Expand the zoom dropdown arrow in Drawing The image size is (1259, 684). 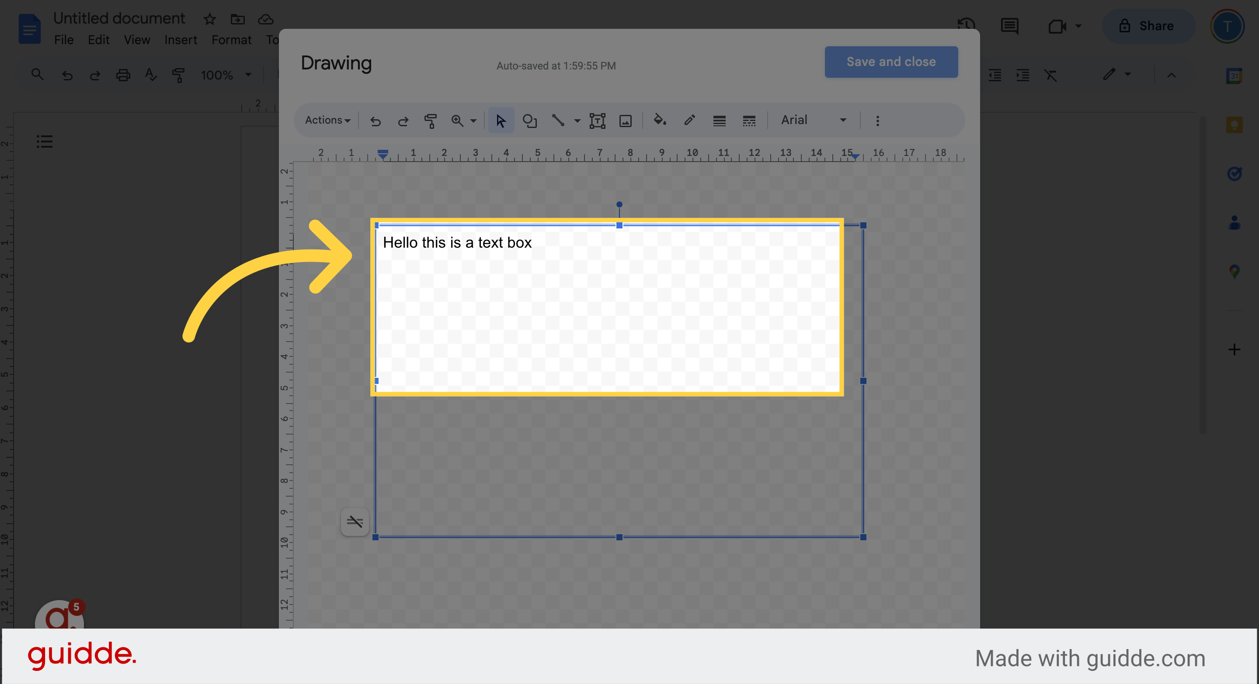pyautogui.click(x=473, y=121)
